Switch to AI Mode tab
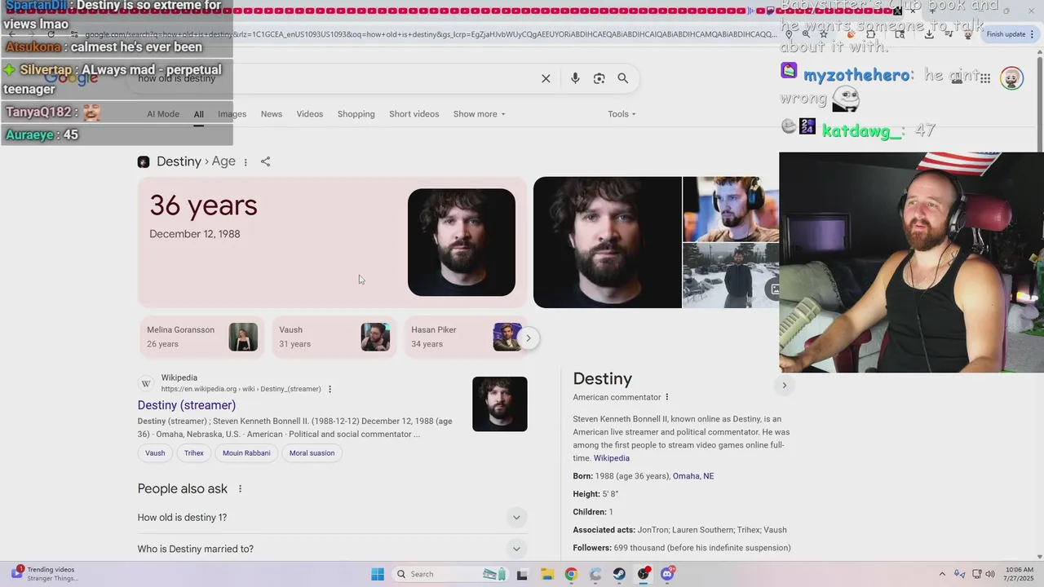1044x587 pixels. [163, 114]
